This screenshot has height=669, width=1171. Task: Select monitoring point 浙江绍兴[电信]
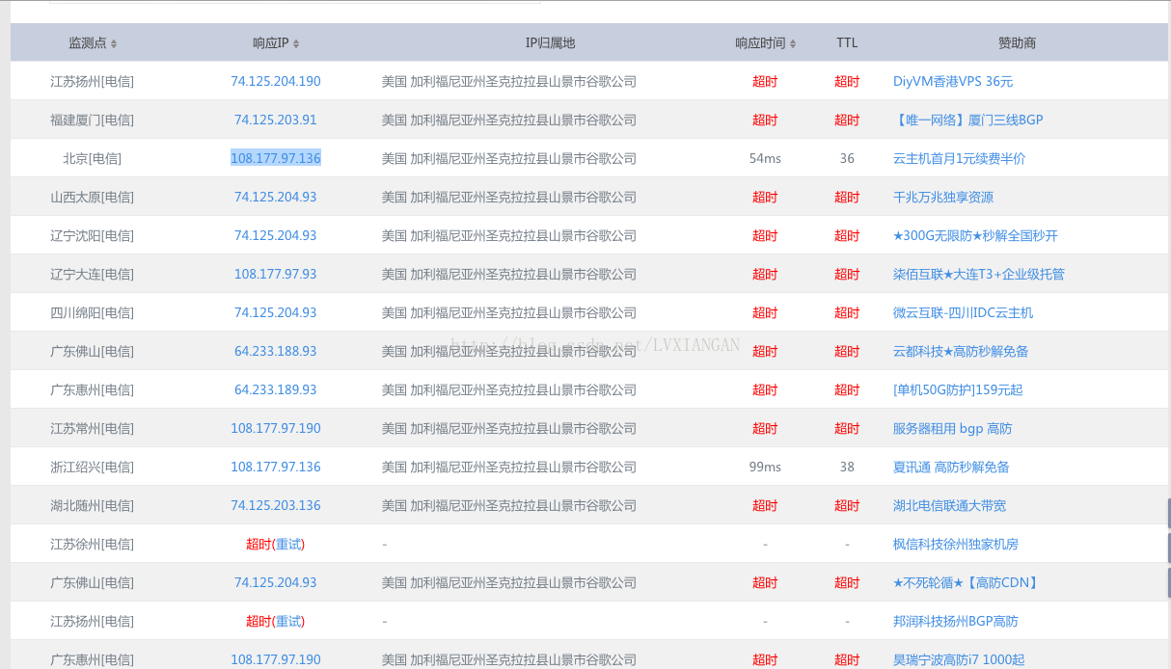(93, 467)
